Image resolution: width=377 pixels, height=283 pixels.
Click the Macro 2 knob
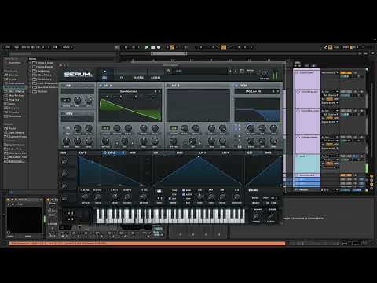click(64, 174)
